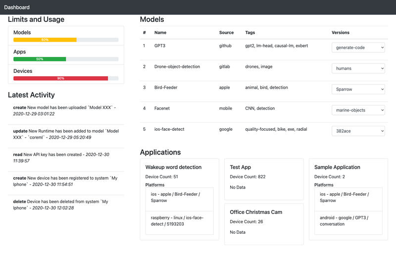
Task: Open the Wakeup word detection application card
Action: tap(180, 199)
